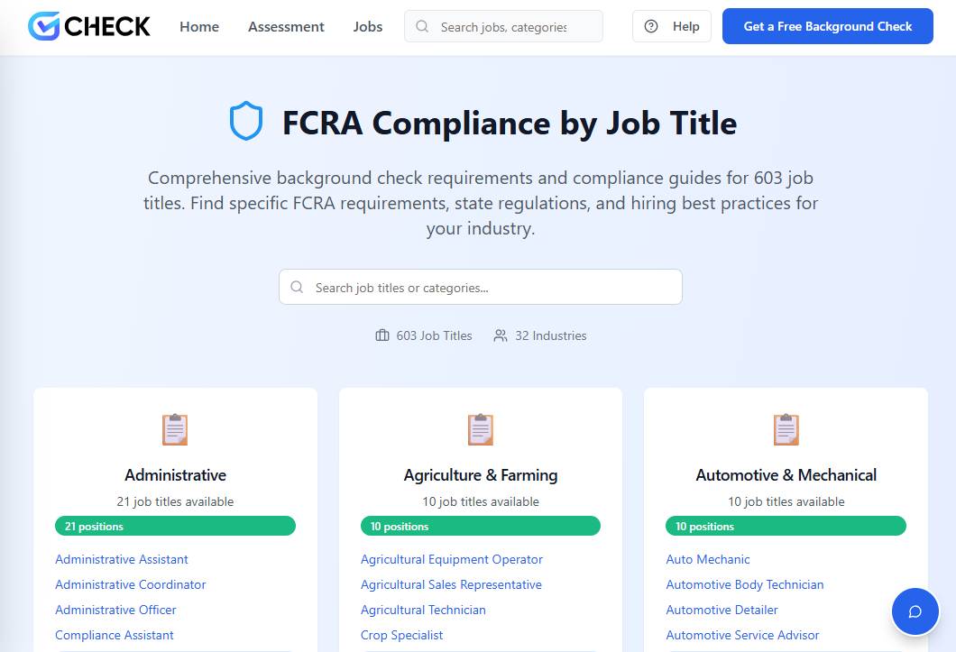Click the chat bubble floating button
Viewport: 956px width, 652px height.
click(915, 611)
